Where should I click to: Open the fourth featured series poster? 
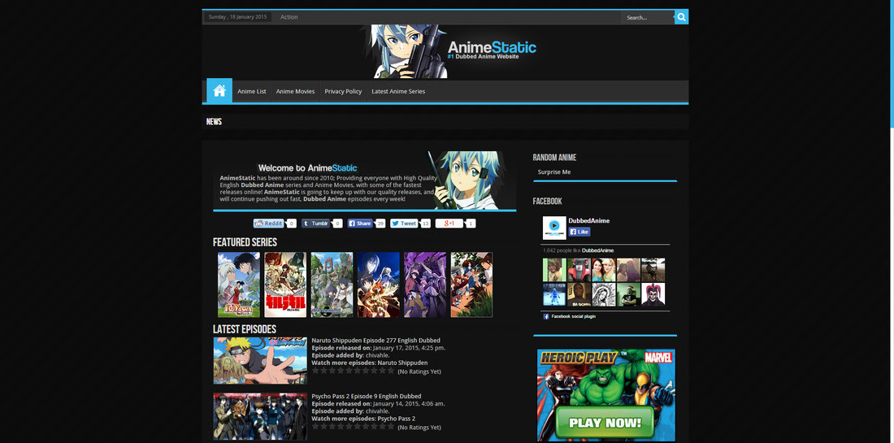pyautogui.click(x=379, y=284)
